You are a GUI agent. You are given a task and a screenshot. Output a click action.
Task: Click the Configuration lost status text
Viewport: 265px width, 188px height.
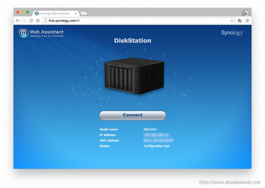click(x=156, y=146)
